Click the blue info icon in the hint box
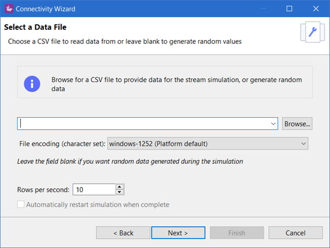This screenshot has width=330, height=248. click(32, 84)
